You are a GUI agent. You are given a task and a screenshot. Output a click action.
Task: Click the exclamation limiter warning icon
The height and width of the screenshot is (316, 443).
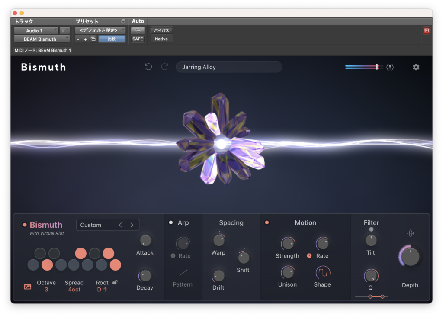[x=390, y=67]
